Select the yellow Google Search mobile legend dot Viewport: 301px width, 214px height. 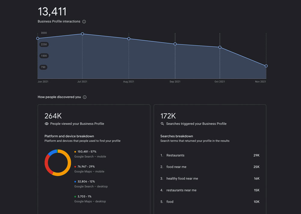(75, 152)
